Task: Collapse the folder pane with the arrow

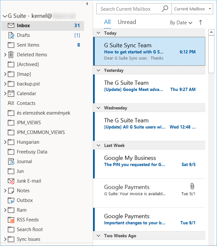Action: (87, 4)
